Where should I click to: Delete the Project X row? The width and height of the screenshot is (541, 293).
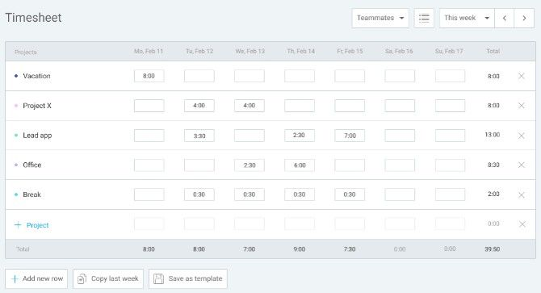pyautogui.click(x=522, y=106)
